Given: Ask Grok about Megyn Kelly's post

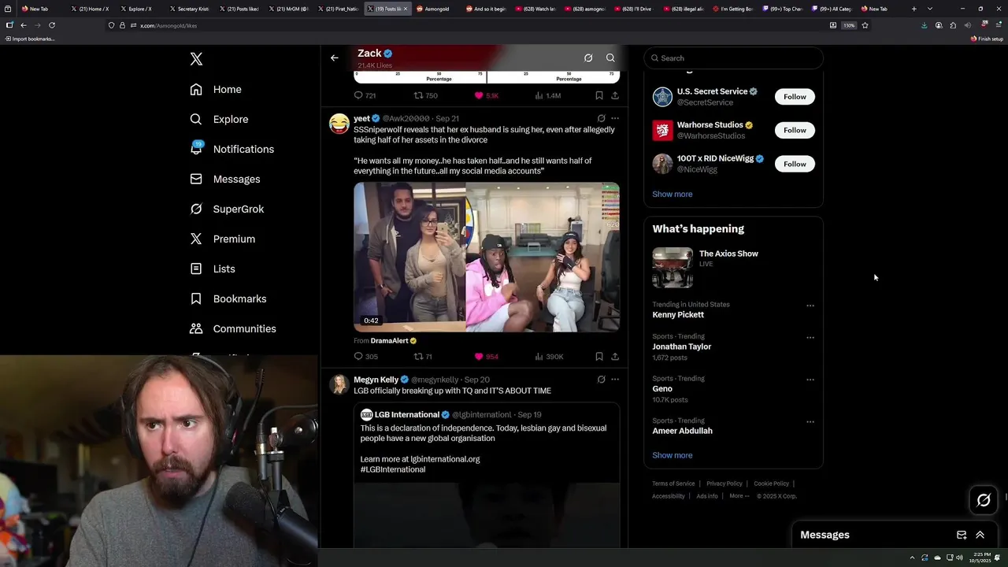Looking at the screenshot, I should point(601,380).
